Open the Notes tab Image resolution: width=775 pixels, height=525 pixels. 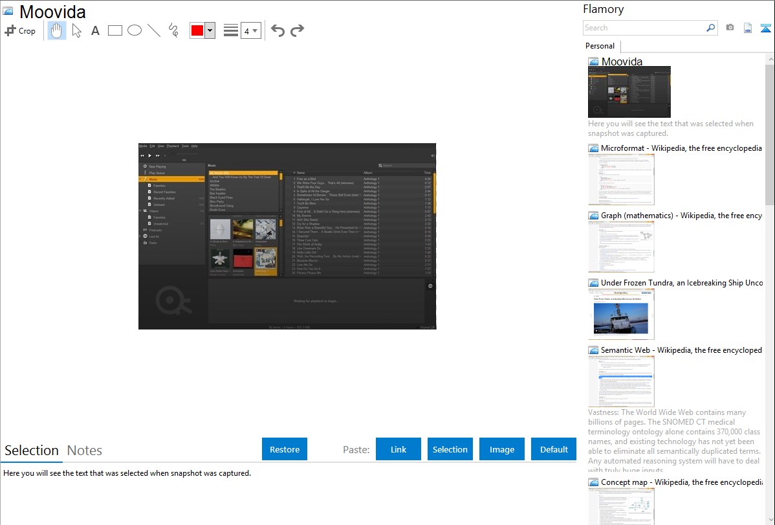[85, 451]
